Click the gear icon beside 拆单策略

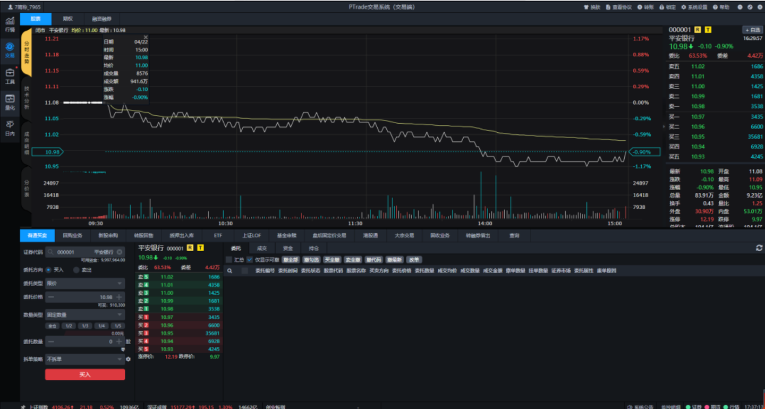tap(128, 360)
